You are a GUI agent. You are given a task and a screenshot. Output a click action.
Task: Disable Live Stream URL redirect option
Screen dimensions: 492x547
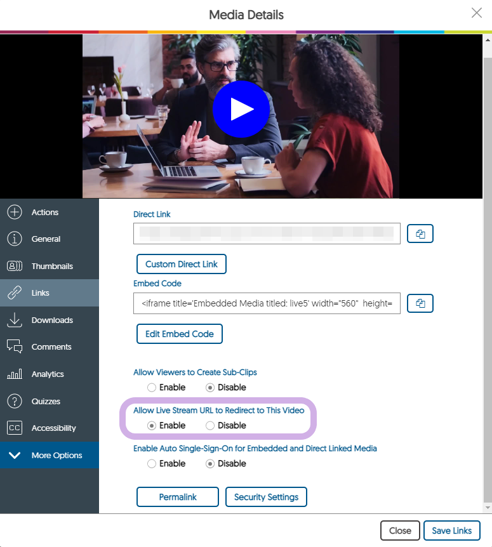[210, 426]
